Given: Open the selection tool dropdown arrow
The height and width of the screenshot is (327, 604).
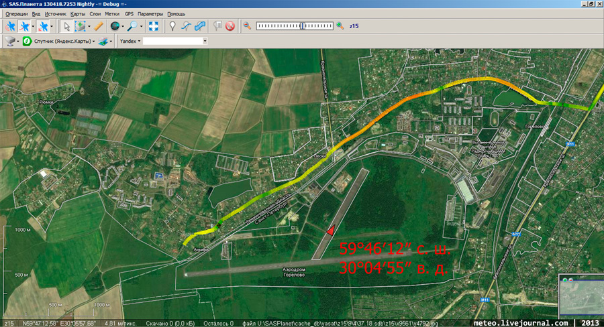Looking at the screenshot, I should pos(89,26).
